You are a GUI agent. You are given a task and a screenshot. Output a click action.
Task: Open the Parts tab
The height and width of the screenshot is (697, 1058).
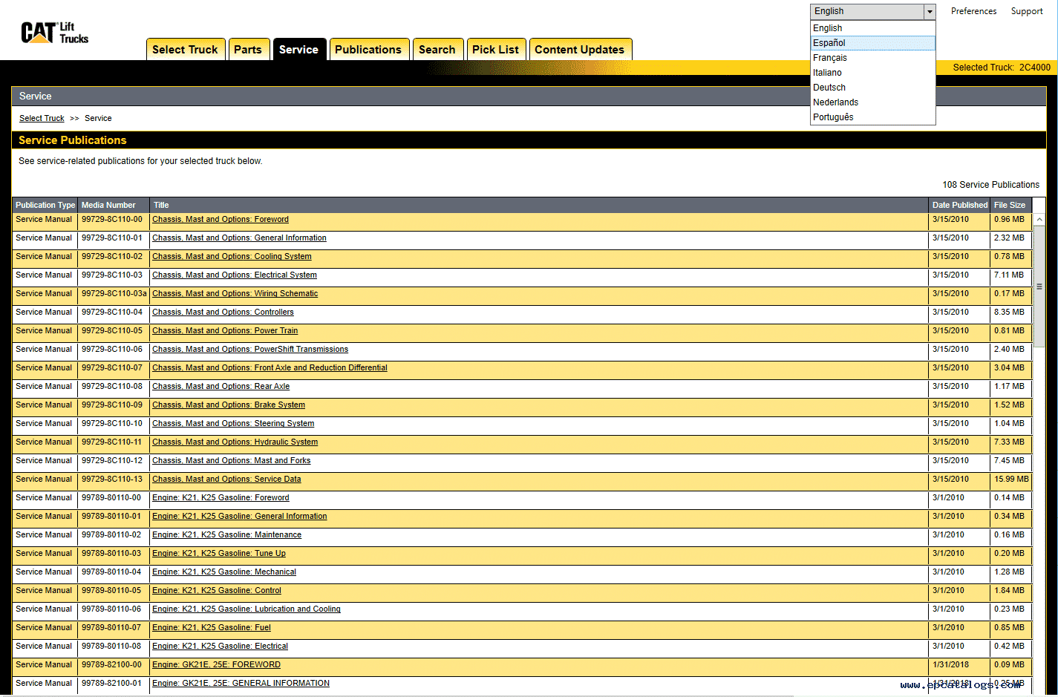coord(248,49)
